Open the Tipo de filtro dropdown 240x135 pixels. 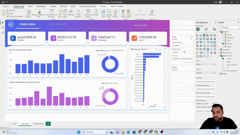(182, 45)
